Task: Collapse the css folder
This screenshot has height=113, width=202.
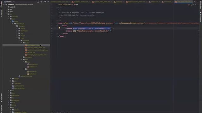Action: 23,62
